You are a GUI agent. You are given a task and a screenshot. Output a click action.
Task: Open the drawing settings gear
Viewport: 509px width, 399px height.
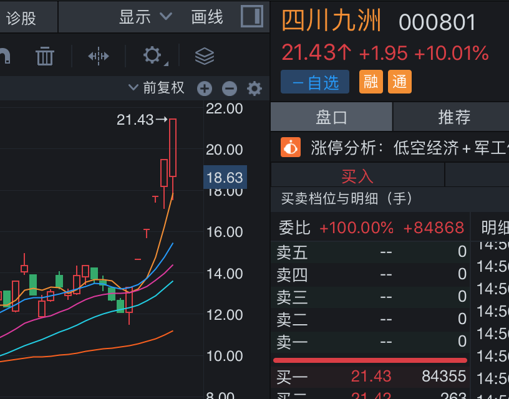[x=152, y=56]
